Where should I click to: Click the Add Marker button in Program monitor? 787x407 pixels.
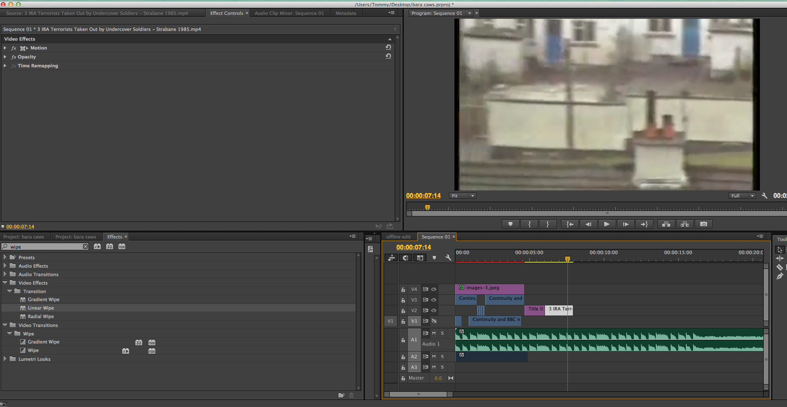coord(511,224)
